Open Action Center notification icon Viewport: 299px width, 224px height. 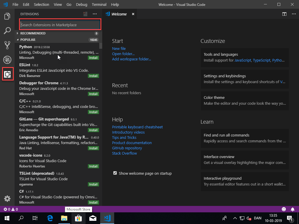click(x=290, y=218)
